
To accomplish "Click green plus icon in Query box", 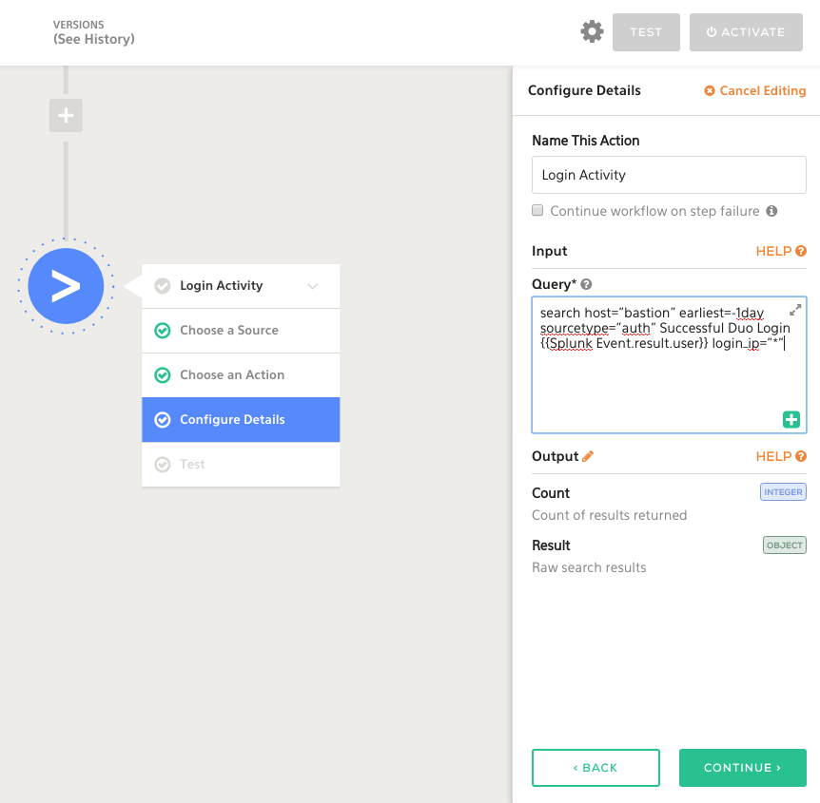I will (791, 420).
